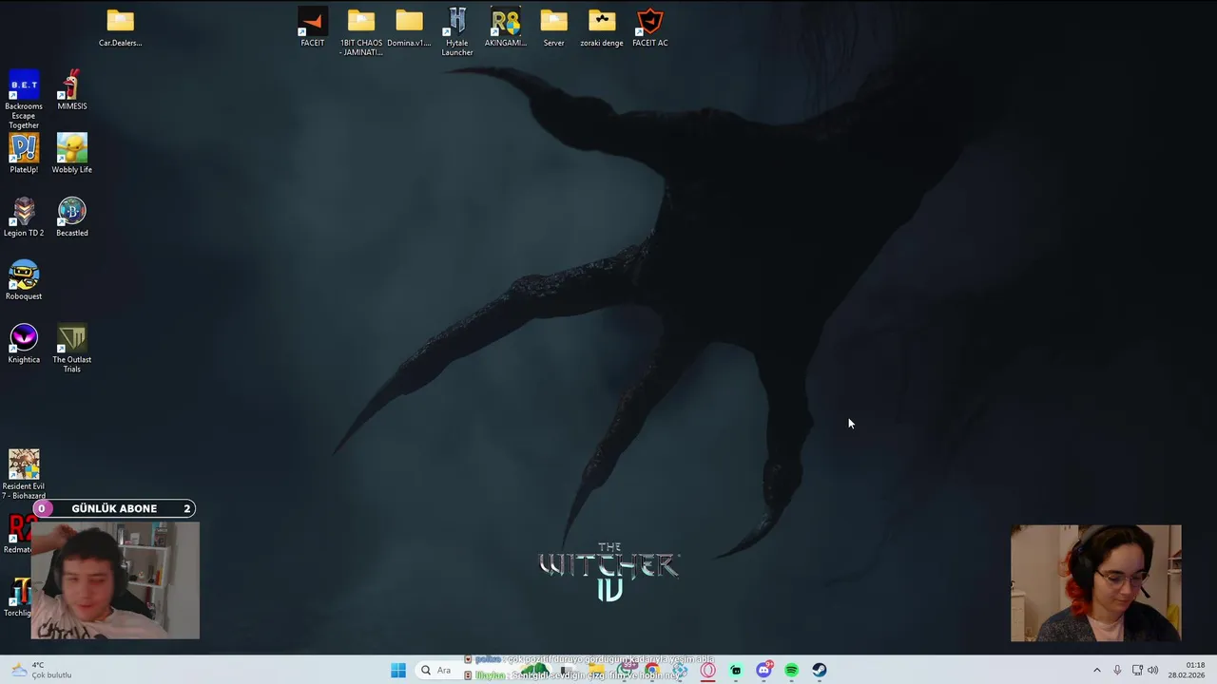Open the zoraki denge folder

(602, 28)
